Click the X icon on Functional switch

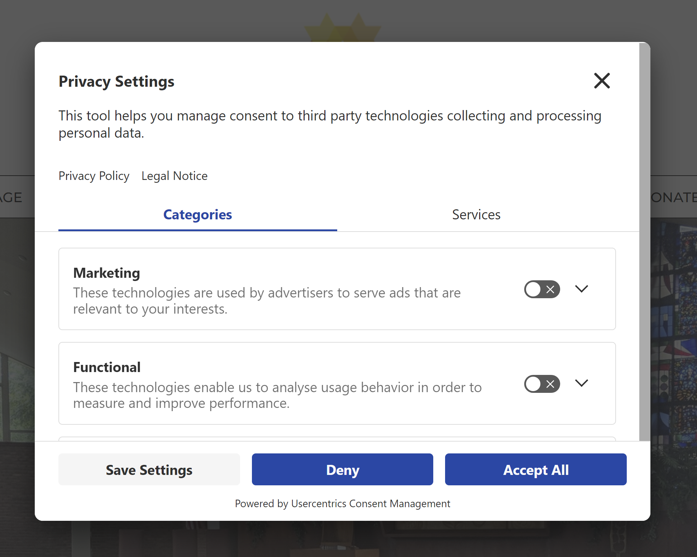[550, 384]
